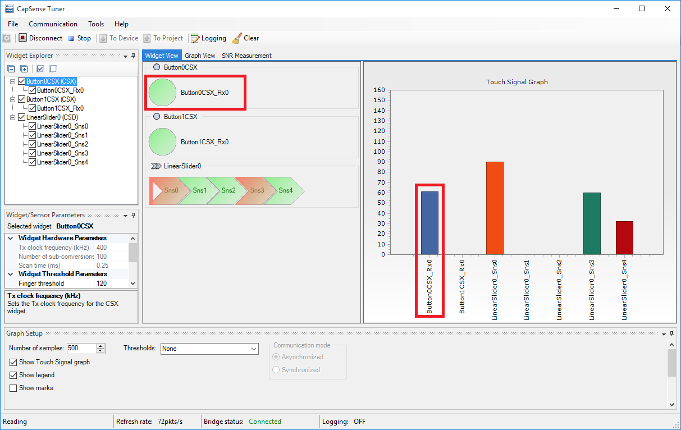Open the Thresholds dropdown

(254, 349)
